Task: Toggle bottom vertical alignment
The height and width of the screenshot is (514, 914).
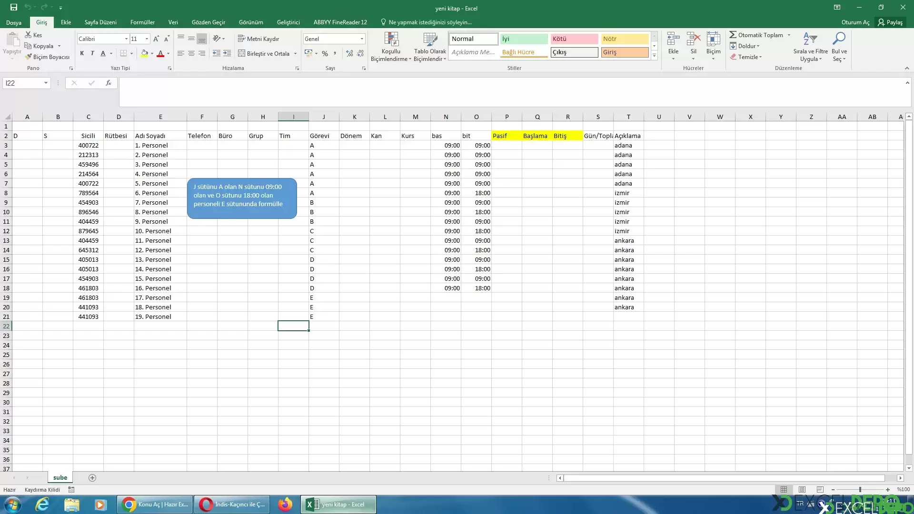Action: point(202,39)
